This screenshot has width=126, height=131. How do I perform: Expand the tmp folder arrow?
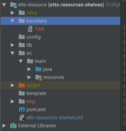tap(12, 101)
